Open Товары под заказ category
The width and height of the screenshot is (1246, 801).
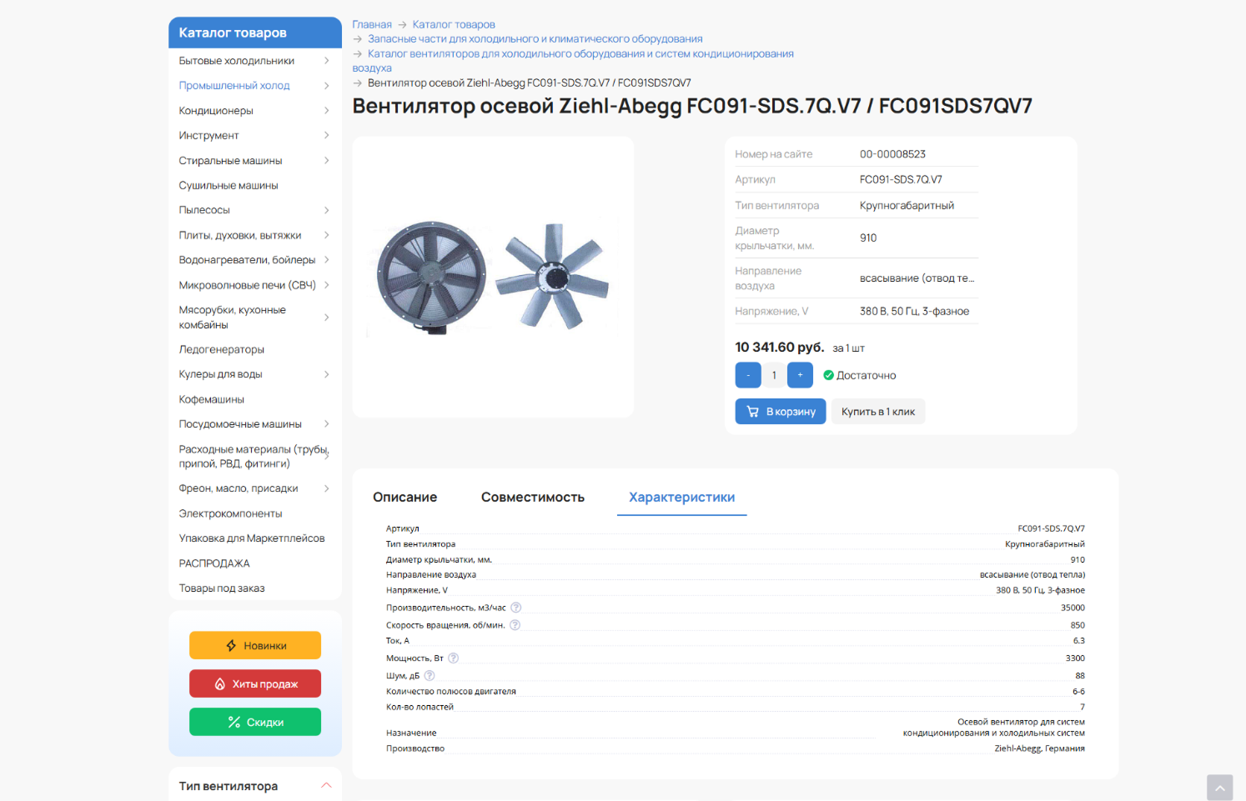point(222,588)
